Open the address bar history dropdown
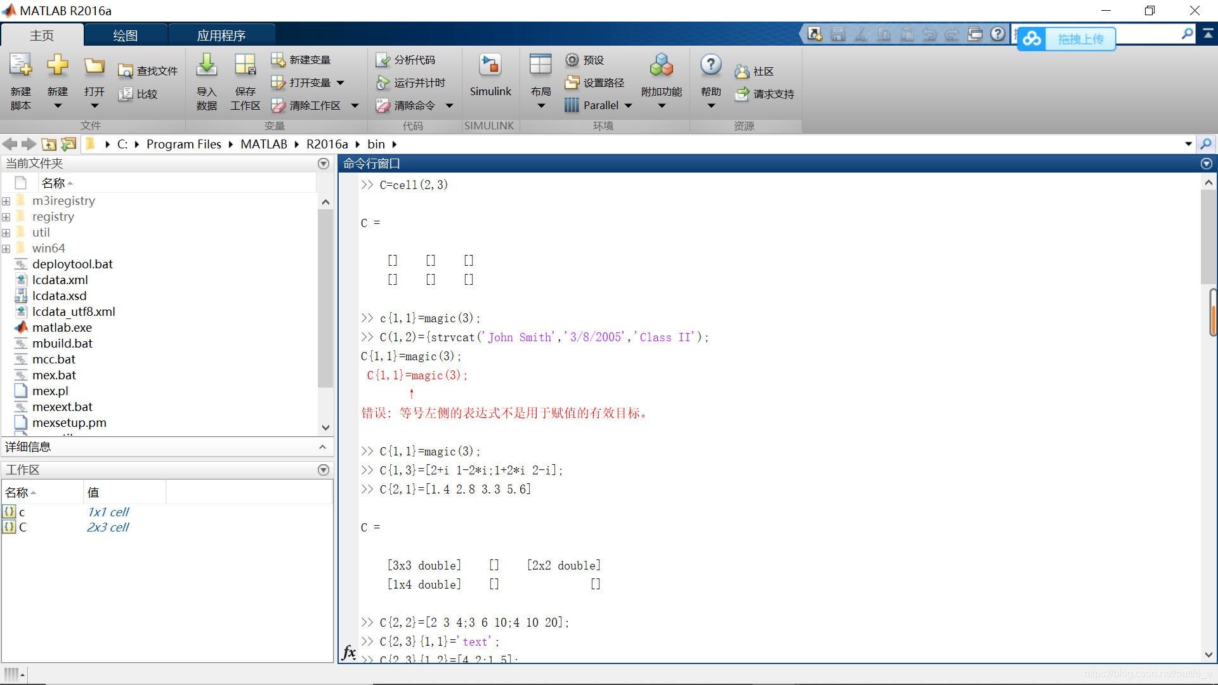The width and height of the screenshot is (1218, 685). point(1188,144)
